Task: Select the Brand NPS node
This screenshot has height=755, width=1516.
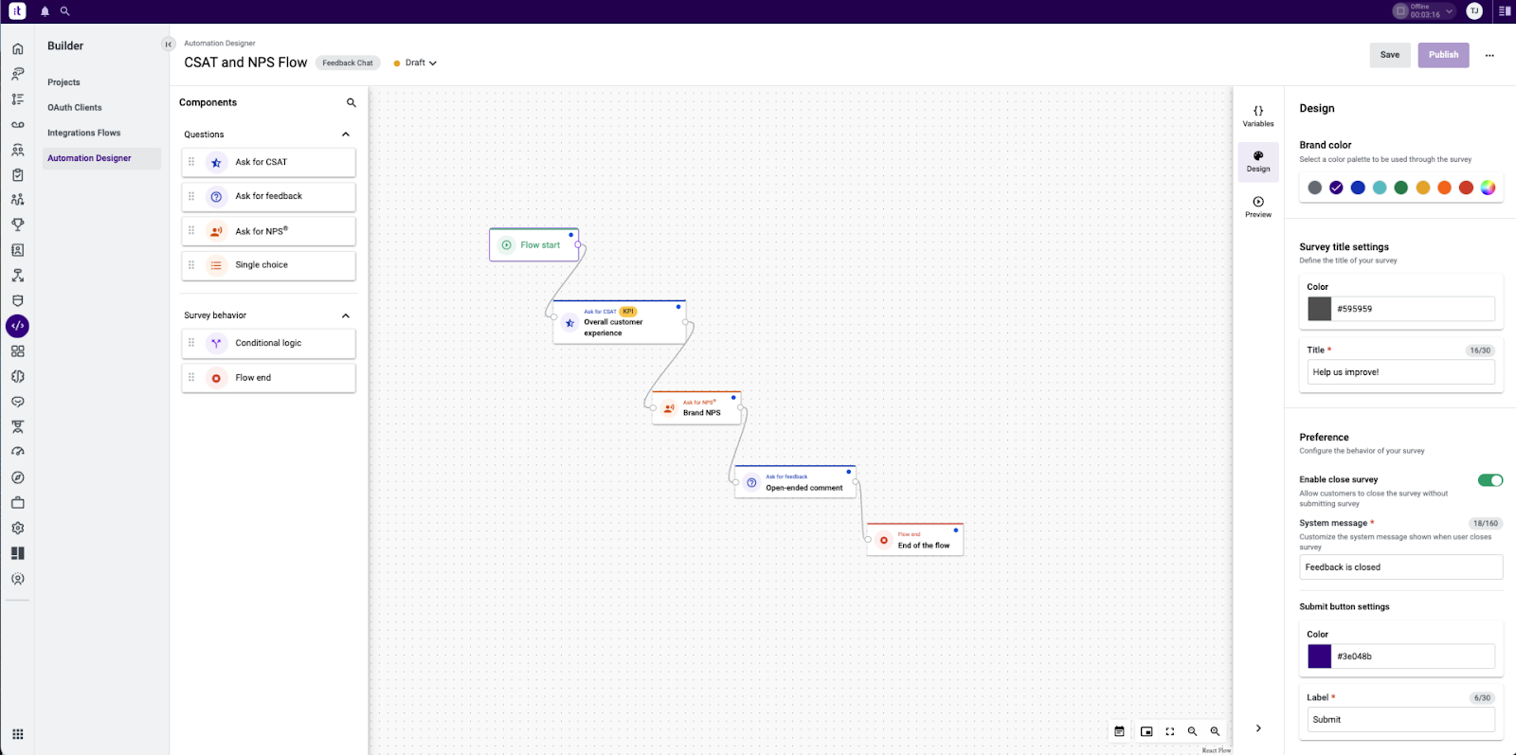Action: 696,408
